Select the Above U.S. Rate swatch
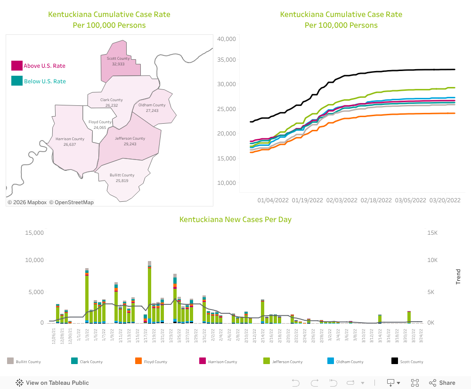The width and height of the screenshot is (471, 389). pyautogui.click(x=17, y=66)
